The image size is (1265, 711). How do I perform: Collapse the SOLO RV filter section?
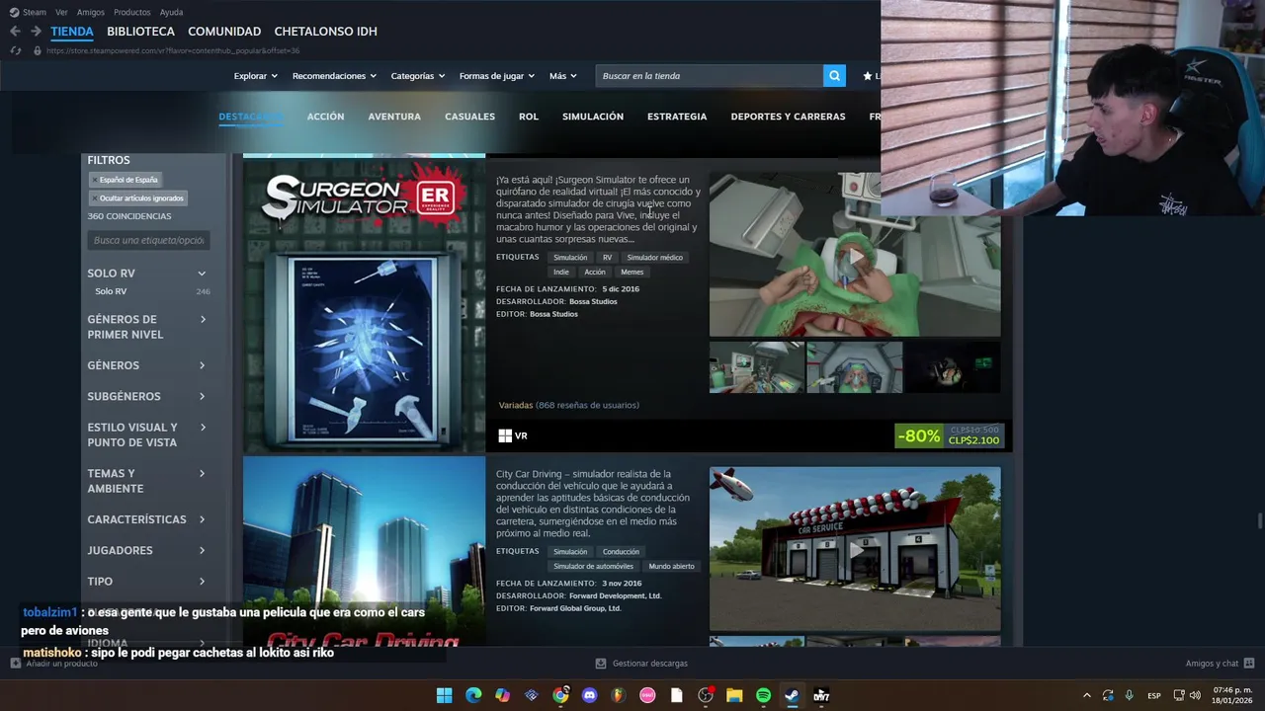pyautogui.click(x=202, y=274)
